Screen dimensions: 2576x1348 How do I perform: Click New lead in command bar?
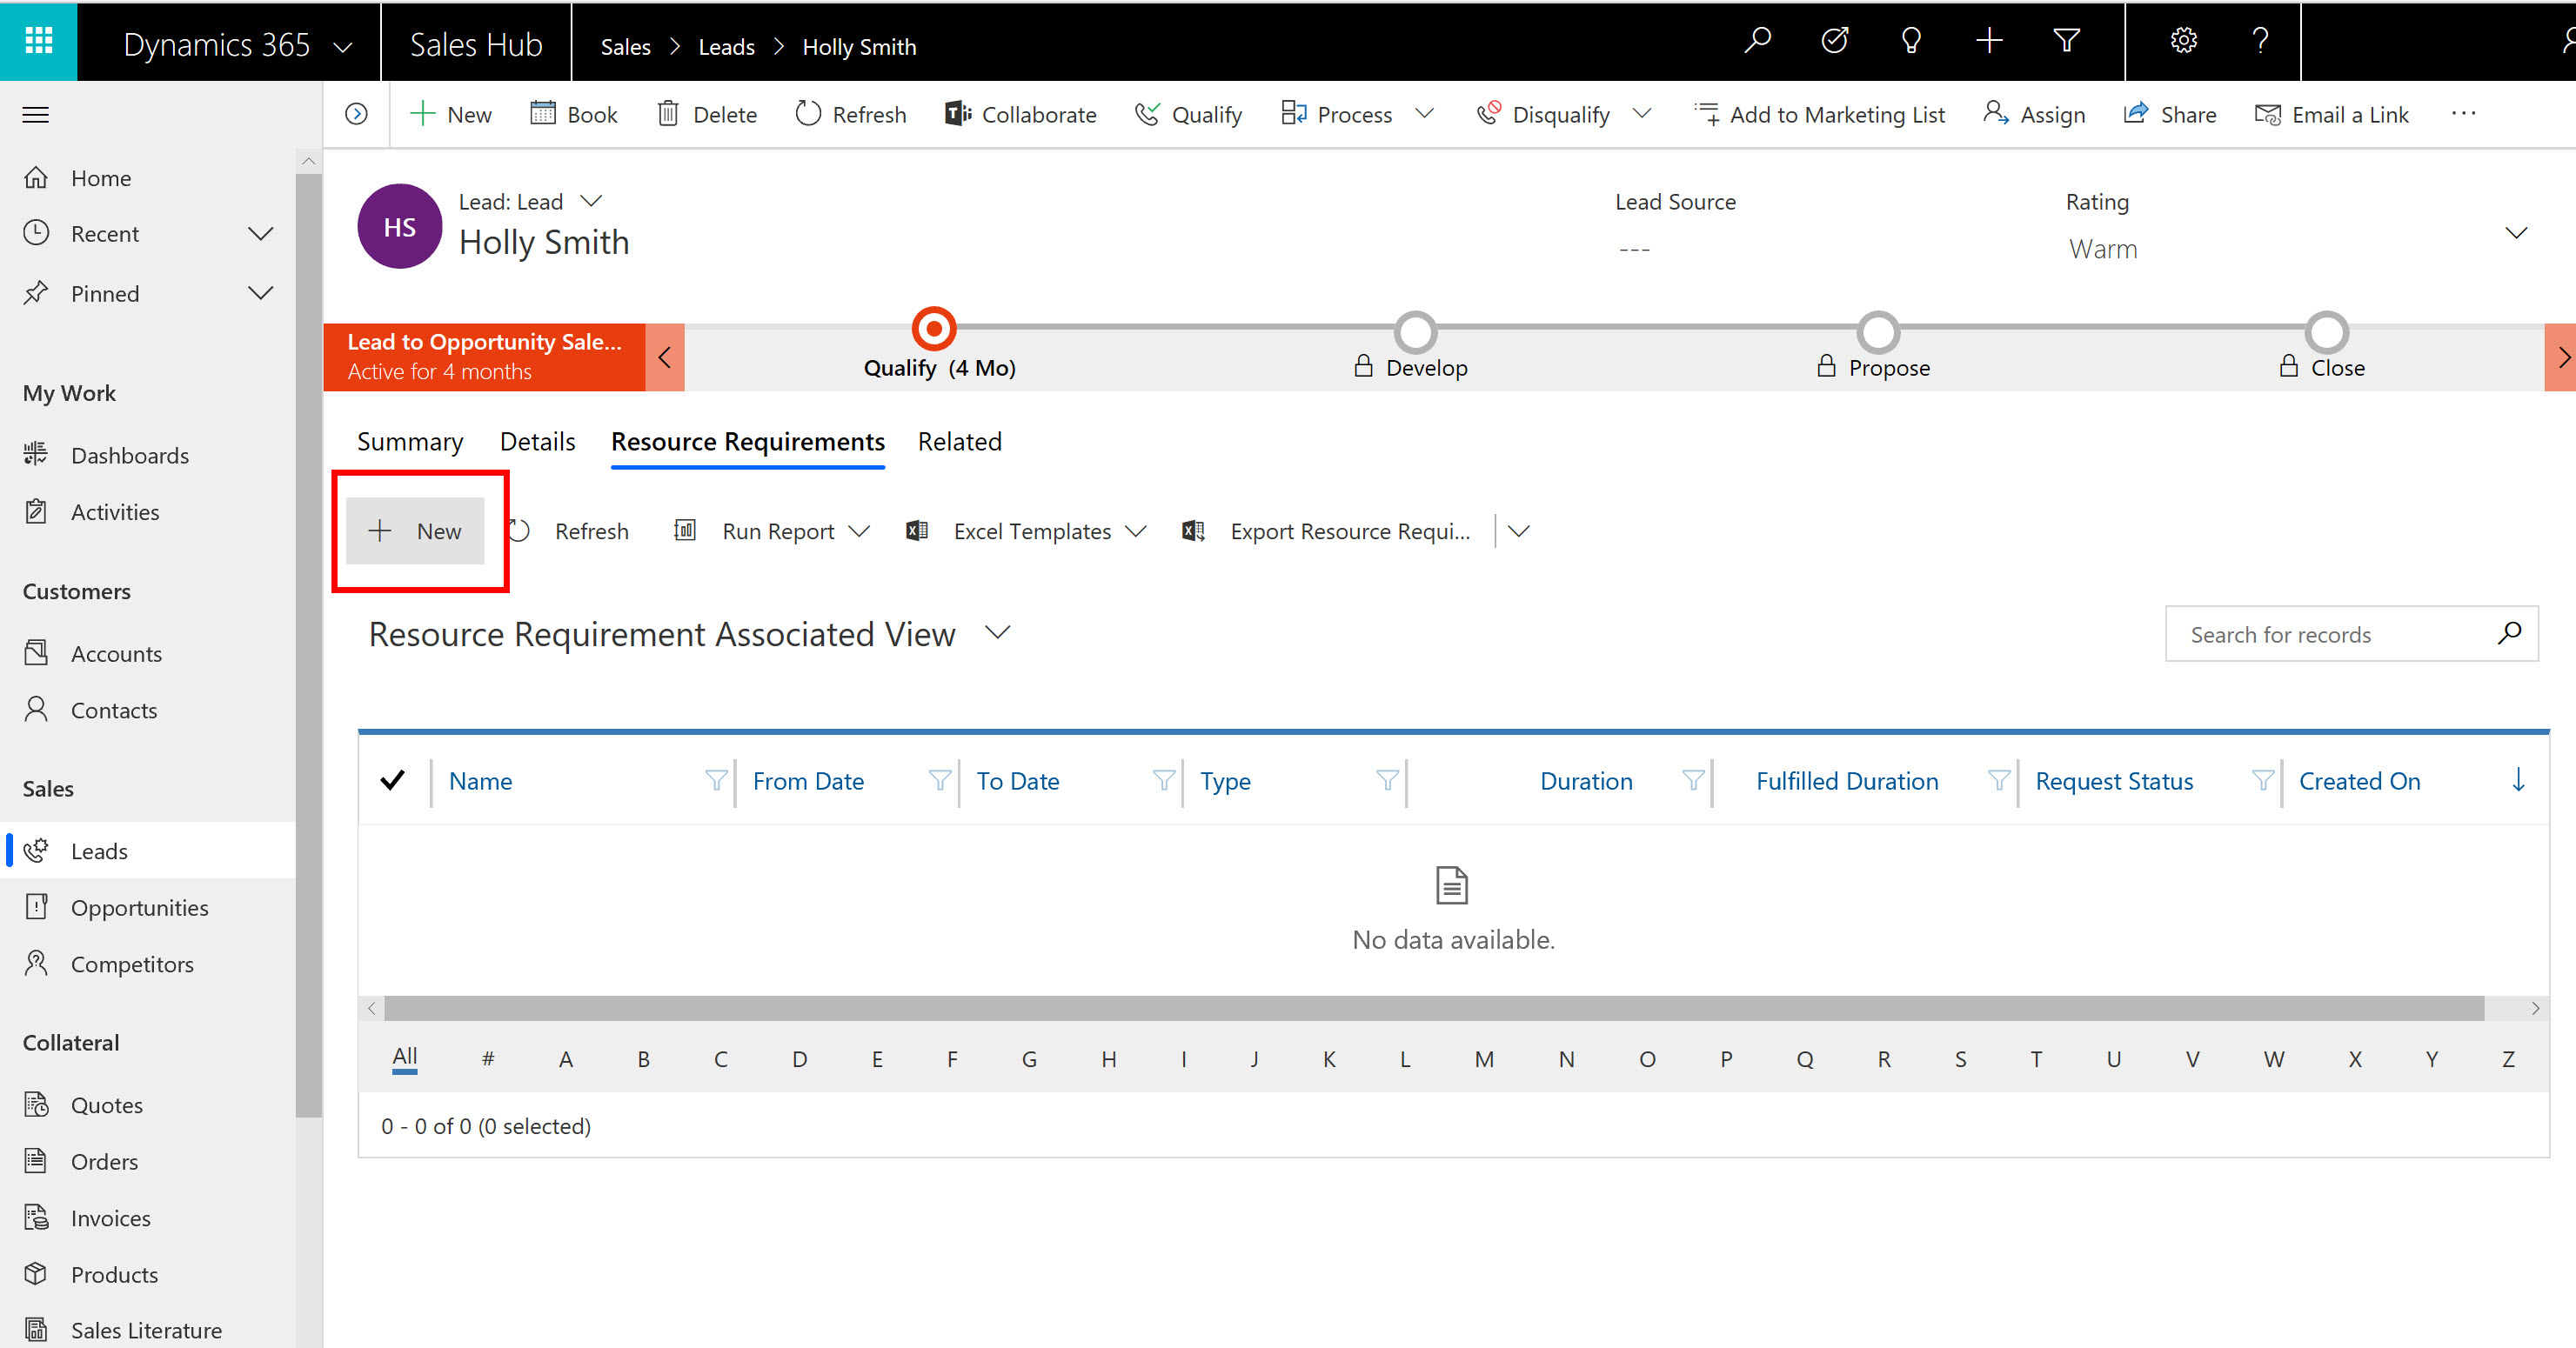pos(451,114)
